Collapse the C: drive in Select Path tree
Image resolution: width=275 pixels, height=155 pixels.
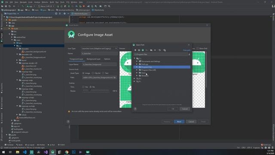(134, 59)
